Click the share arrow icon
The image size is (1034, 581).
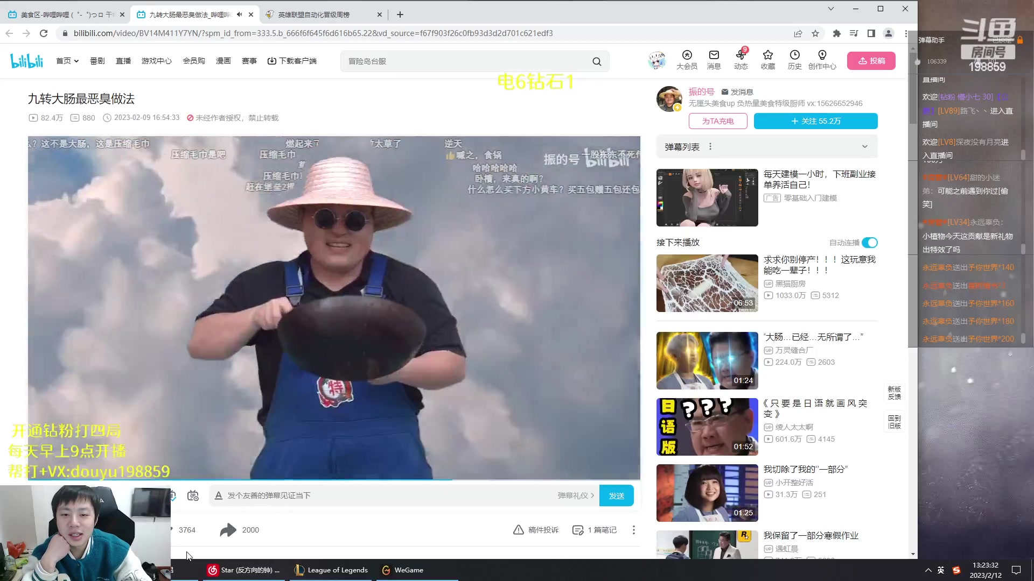228,530
